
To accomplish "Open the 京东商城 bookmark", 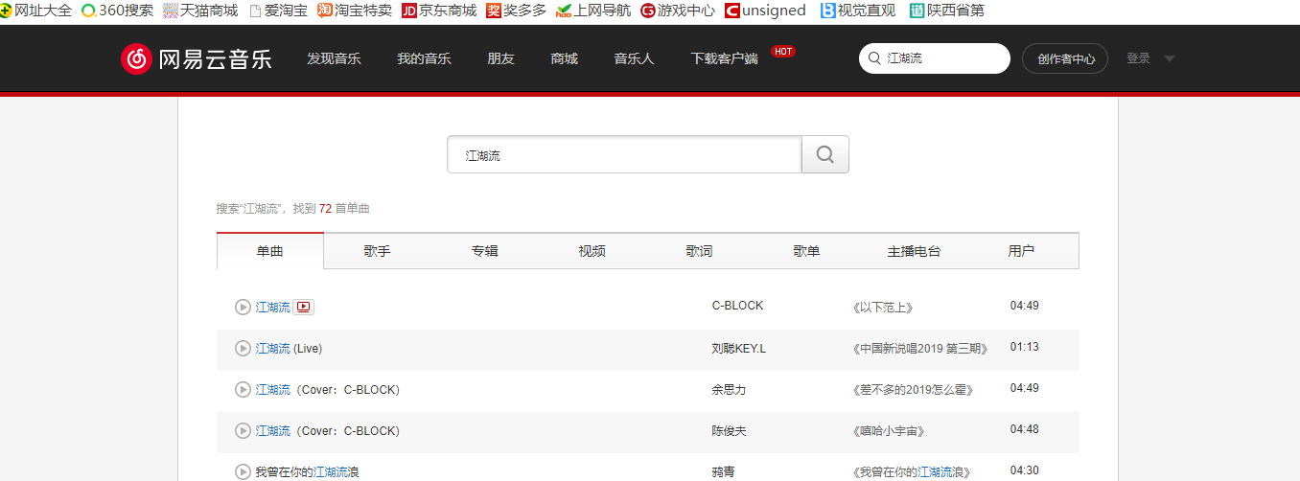I will click(x=439, y=11).
